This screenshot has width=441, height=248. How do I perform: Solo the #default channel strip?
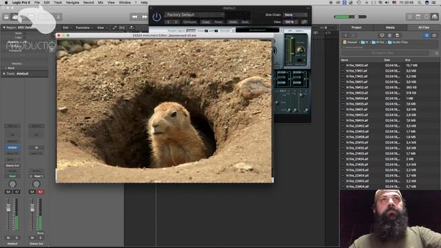click(x=17, y=238)
